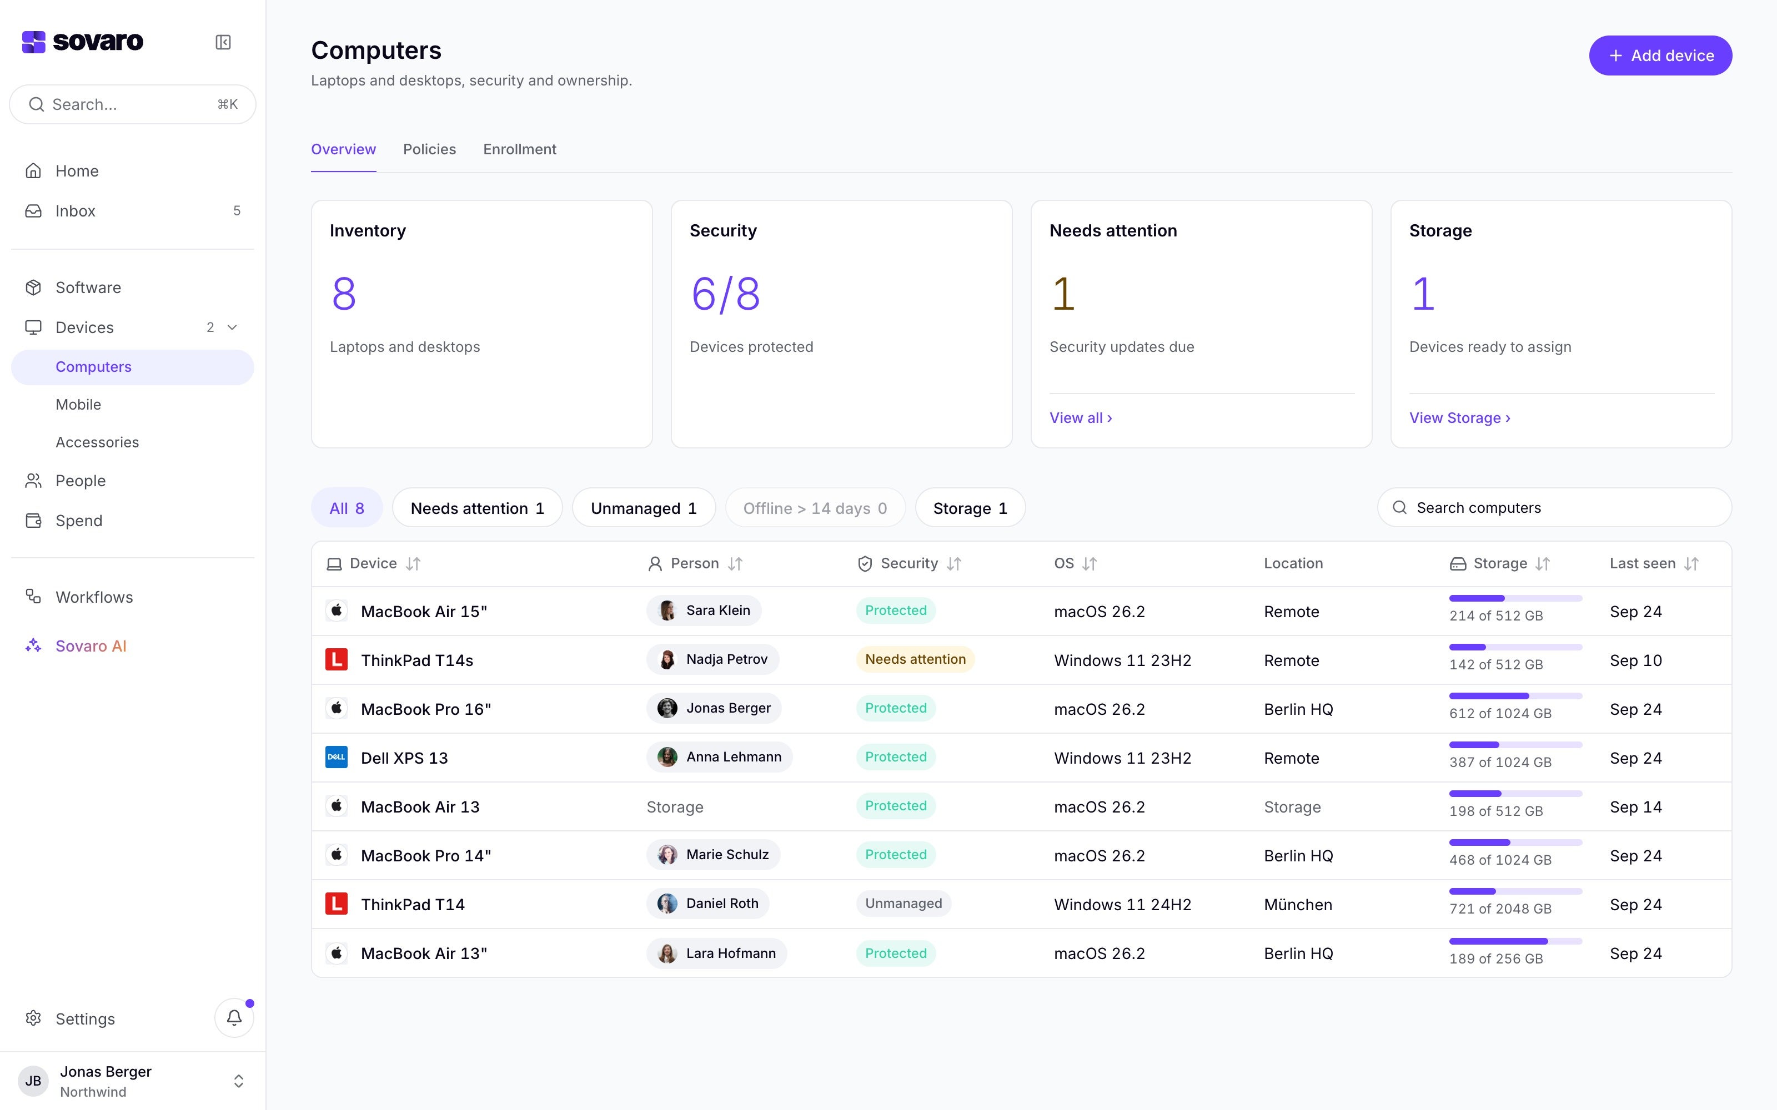The image size is (1777, 1110).
Task: Open Software section
Action: (132, 287)
